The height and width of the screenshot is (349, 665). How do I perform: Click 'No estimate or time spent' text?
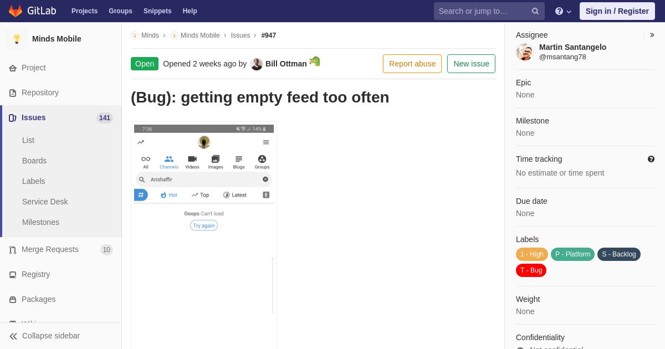point(560,173)
